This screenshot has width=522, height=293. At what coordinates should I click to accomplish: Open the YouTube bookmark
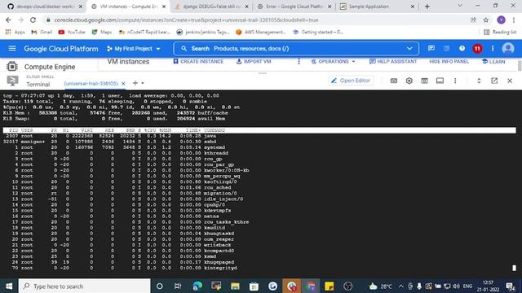tap(72, 33)
